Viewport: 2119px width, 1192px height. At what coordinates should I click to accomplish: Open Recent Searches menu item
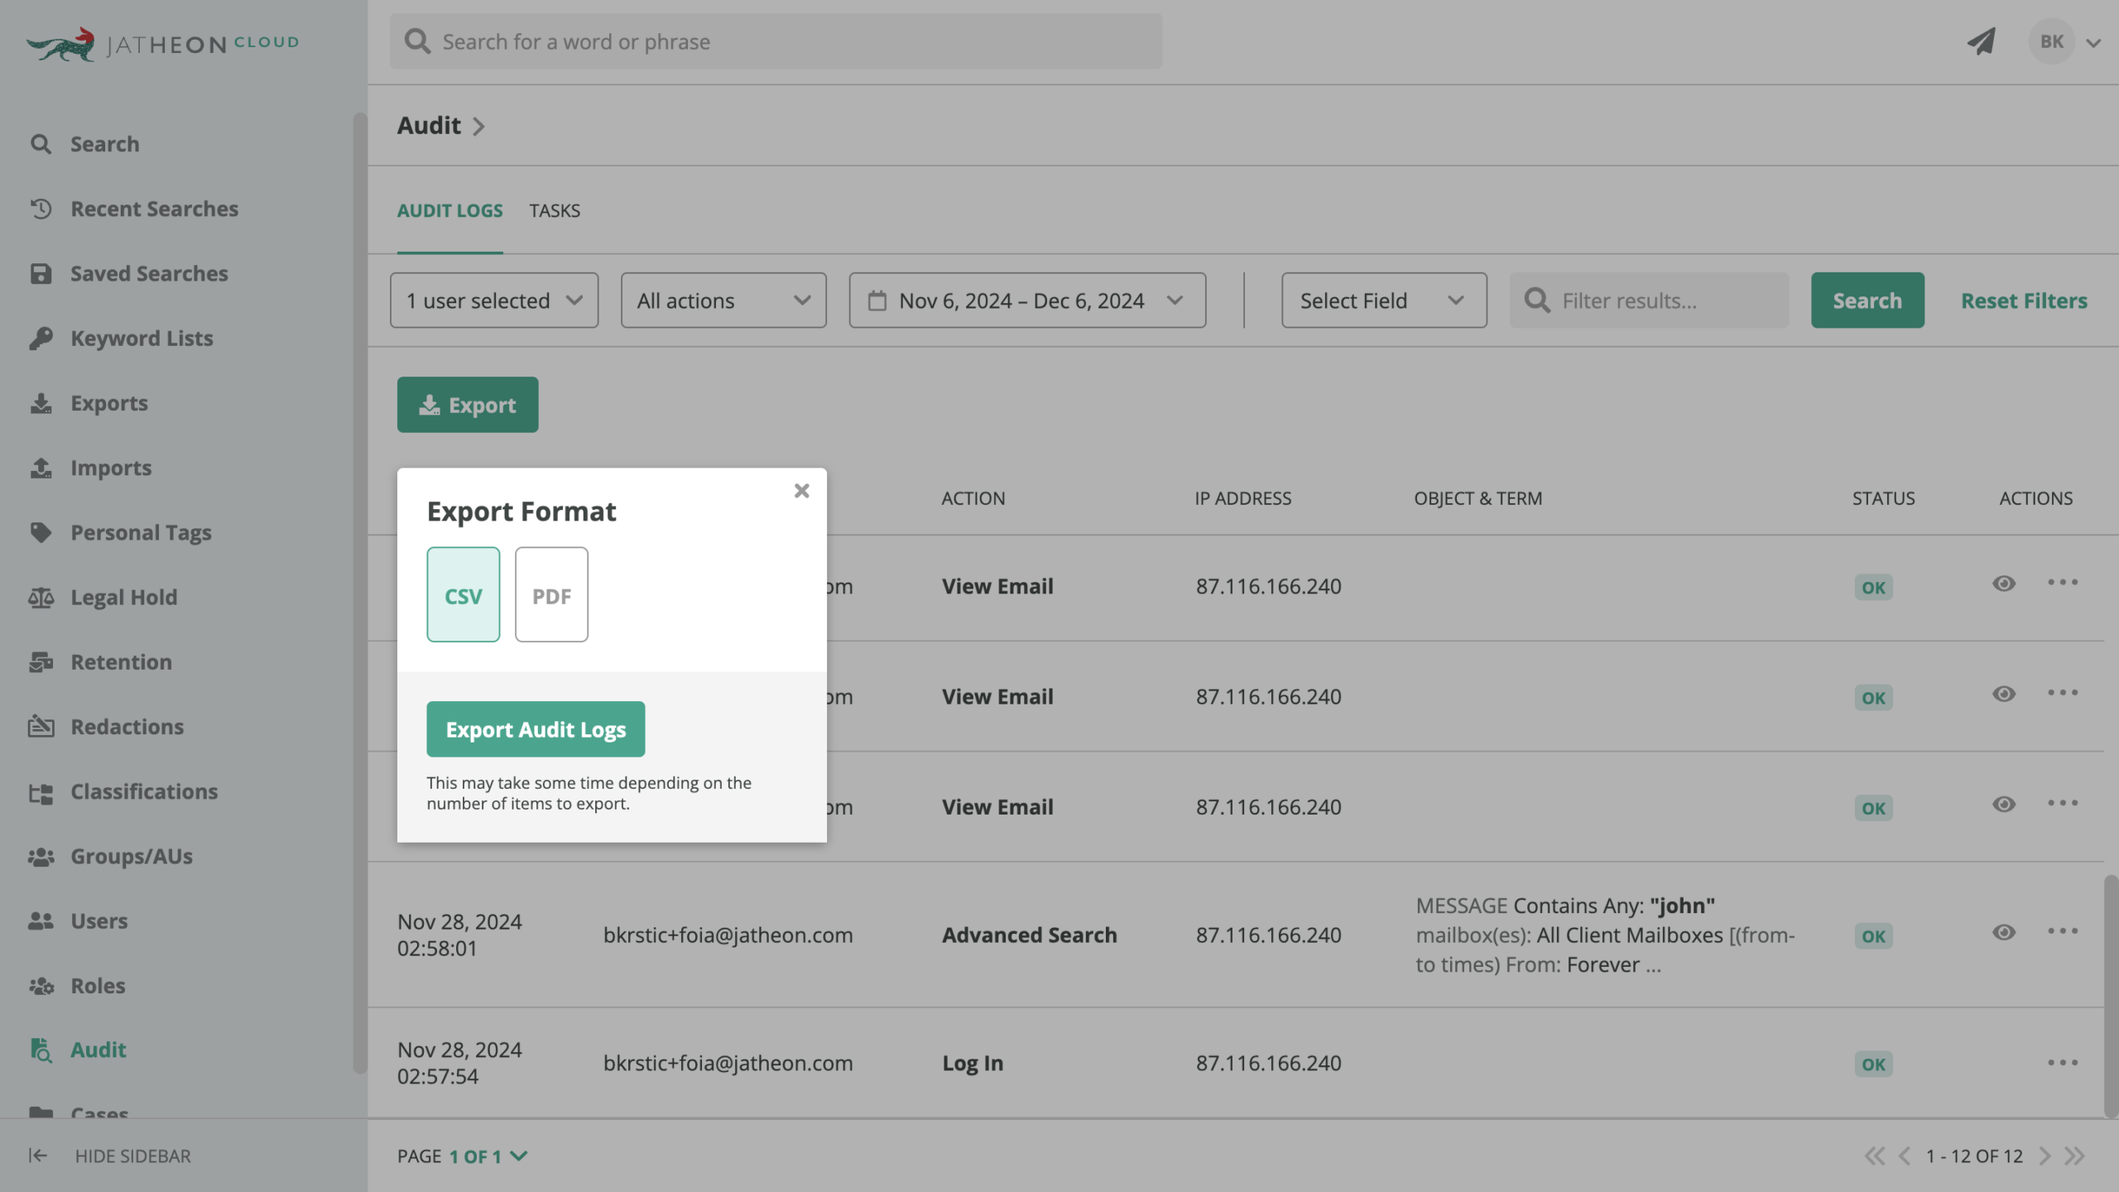[x=154, y=209]
